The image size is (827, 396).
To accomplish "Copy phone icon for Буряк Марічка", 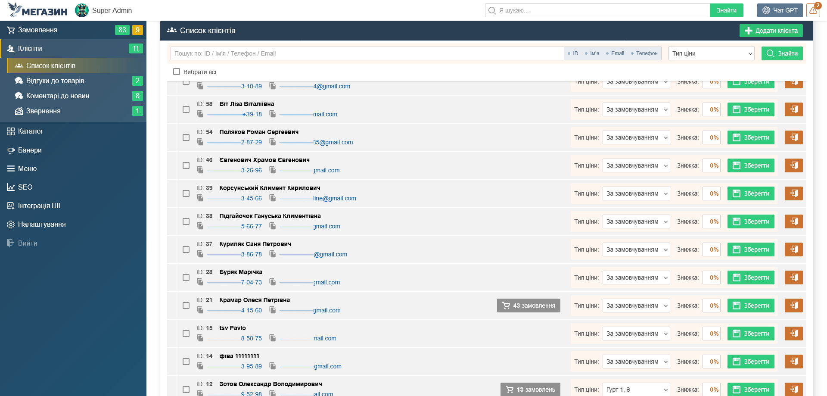I will click(200, 282).
